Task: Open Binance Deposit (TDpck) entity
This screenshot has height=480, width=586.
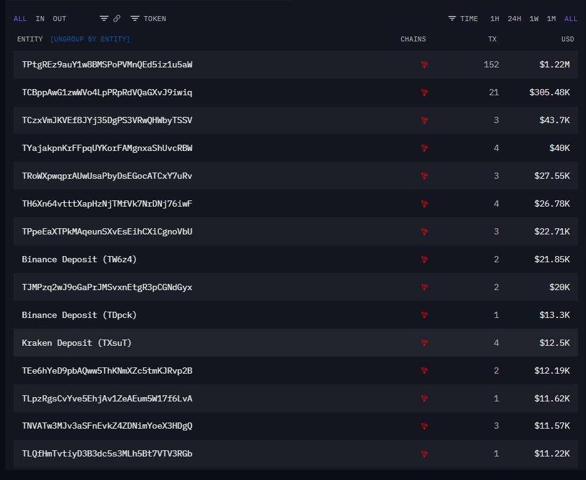Action: tap(79, 315)
